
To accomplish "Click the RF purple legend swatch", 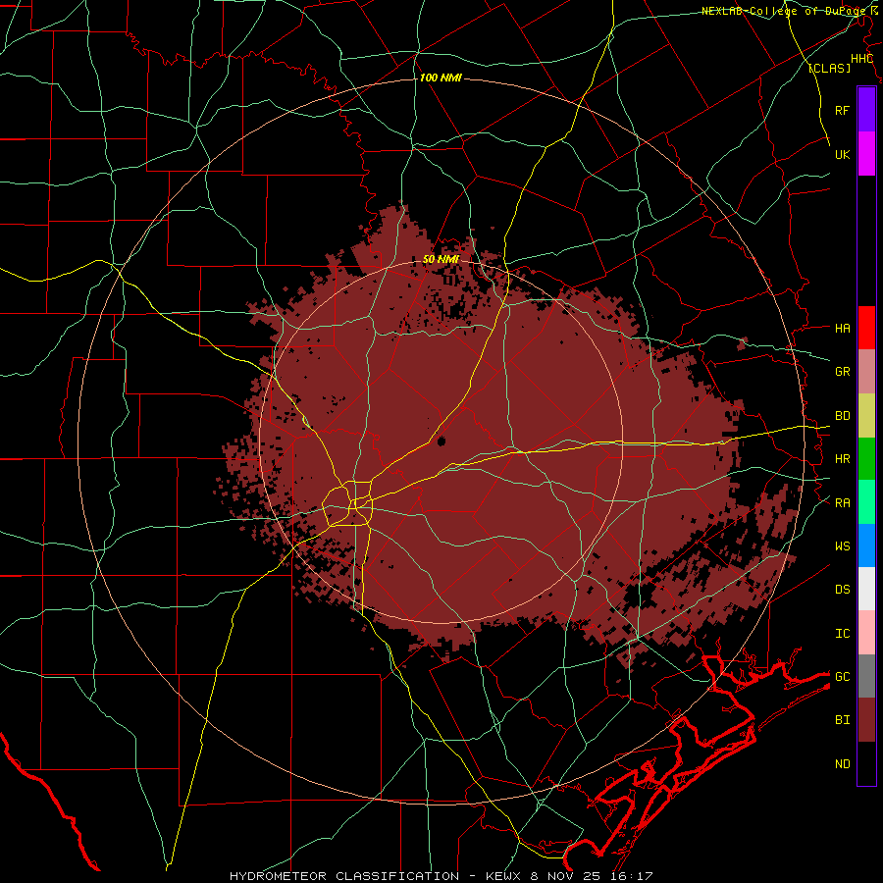I will (866, 110).
